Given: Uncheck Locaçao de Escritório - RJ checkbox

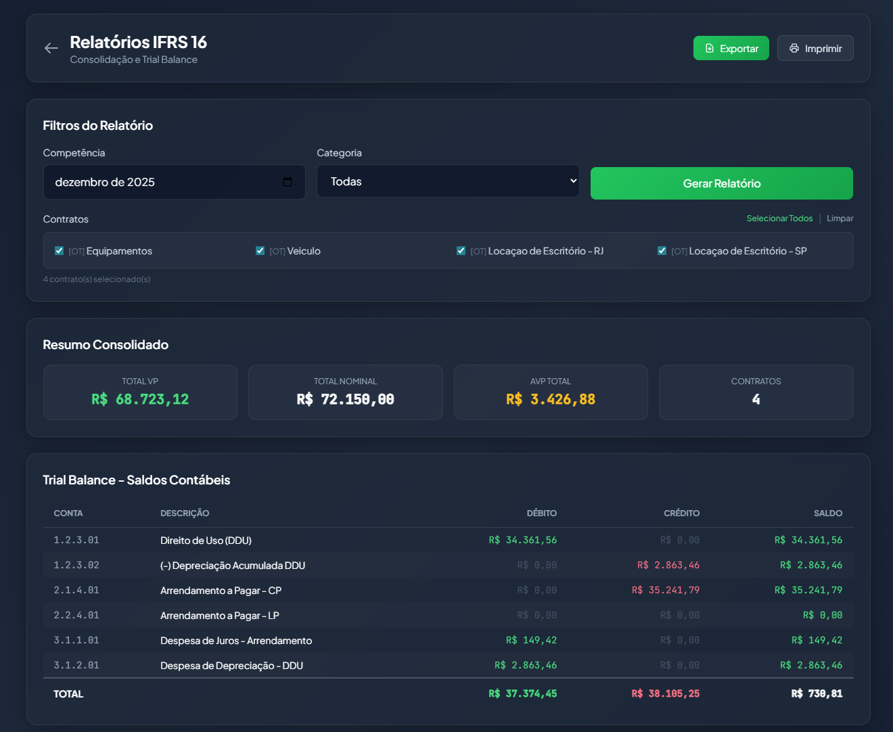Looking at the screenshot, I should (x=461, y=251).
